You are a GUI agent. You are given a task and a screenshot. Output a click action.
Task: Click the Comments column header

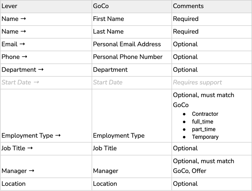click(x=212, y=7)
